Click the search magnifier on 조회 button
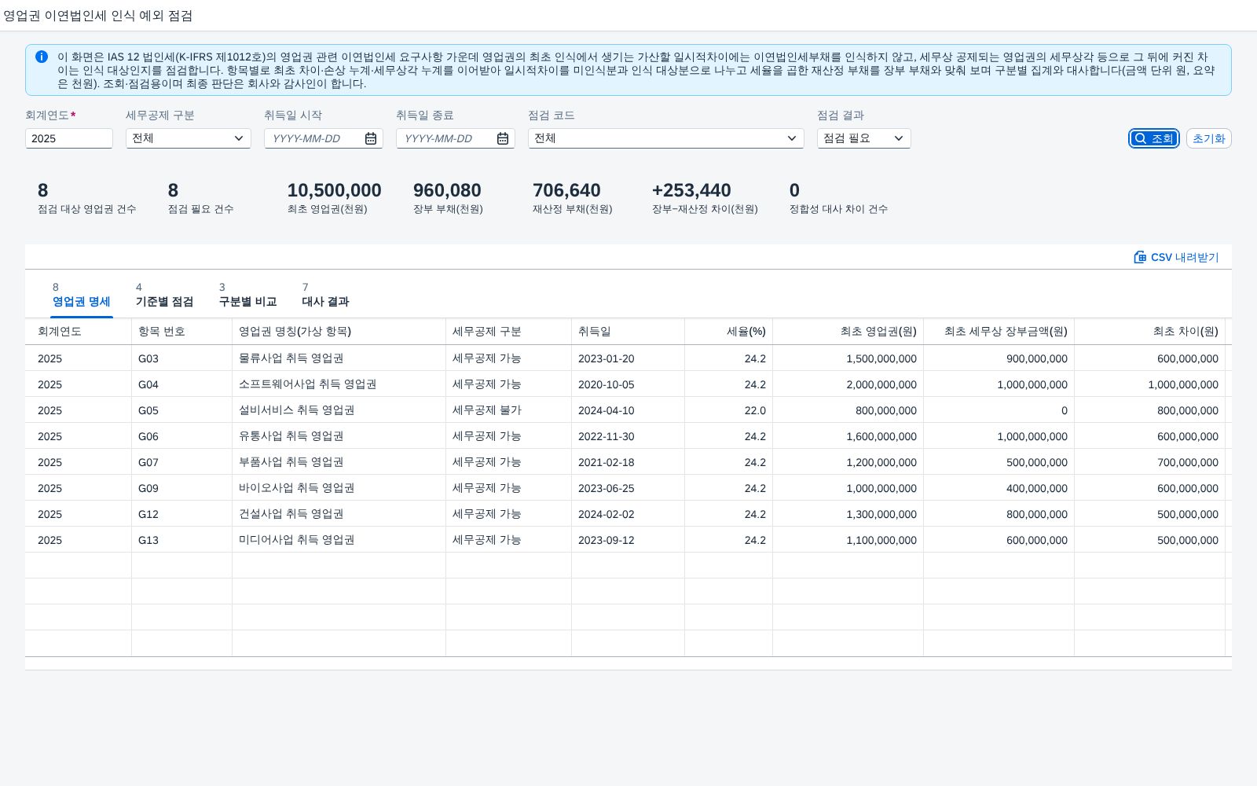The height and width of the screenshot is (786, 1257). (x=1141, y=138)
